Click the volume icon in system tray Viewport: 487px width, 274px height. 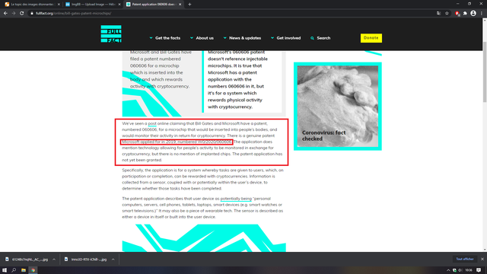[460, 270]
